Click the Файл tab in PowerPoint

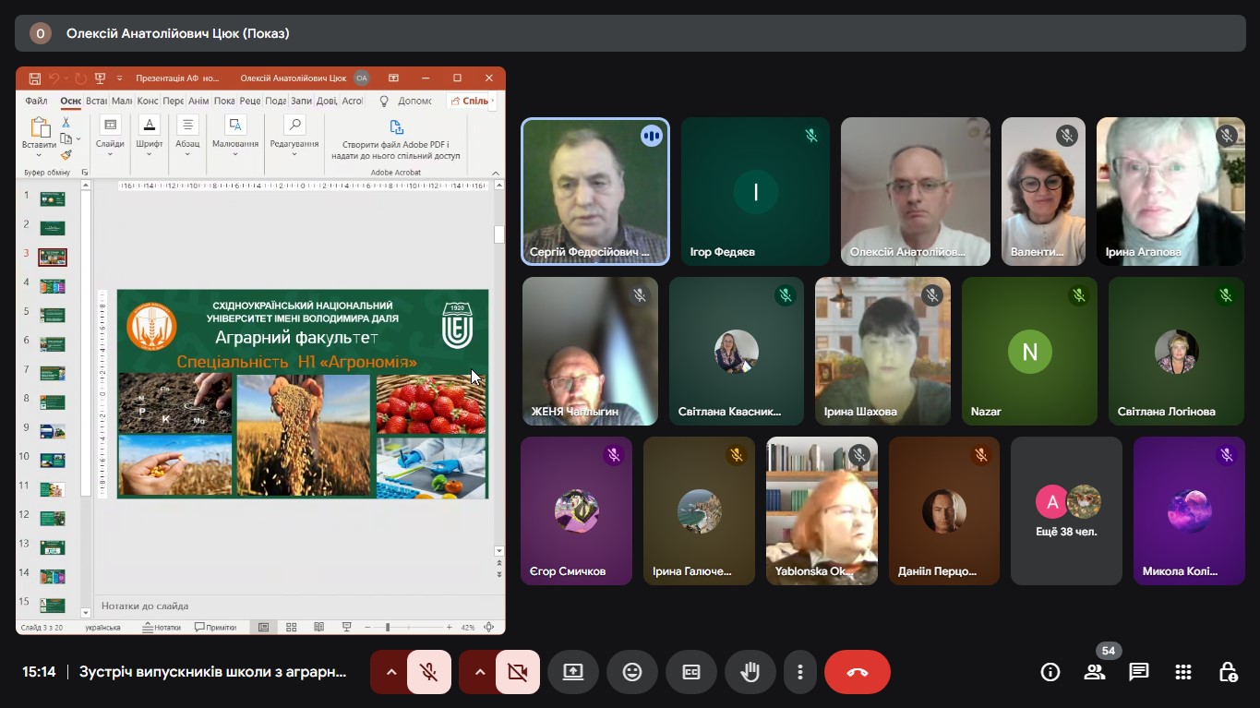coord(37,101)
